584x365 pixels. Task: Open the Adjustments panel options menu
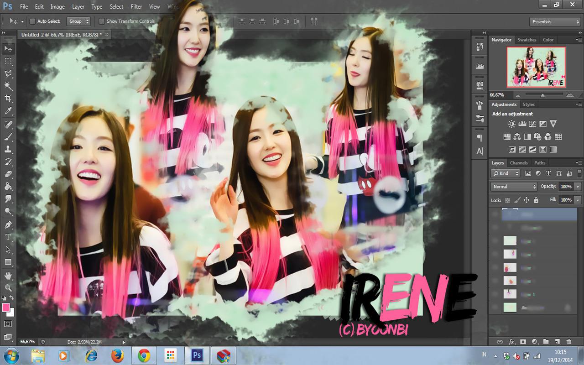(x=579, y=104)
